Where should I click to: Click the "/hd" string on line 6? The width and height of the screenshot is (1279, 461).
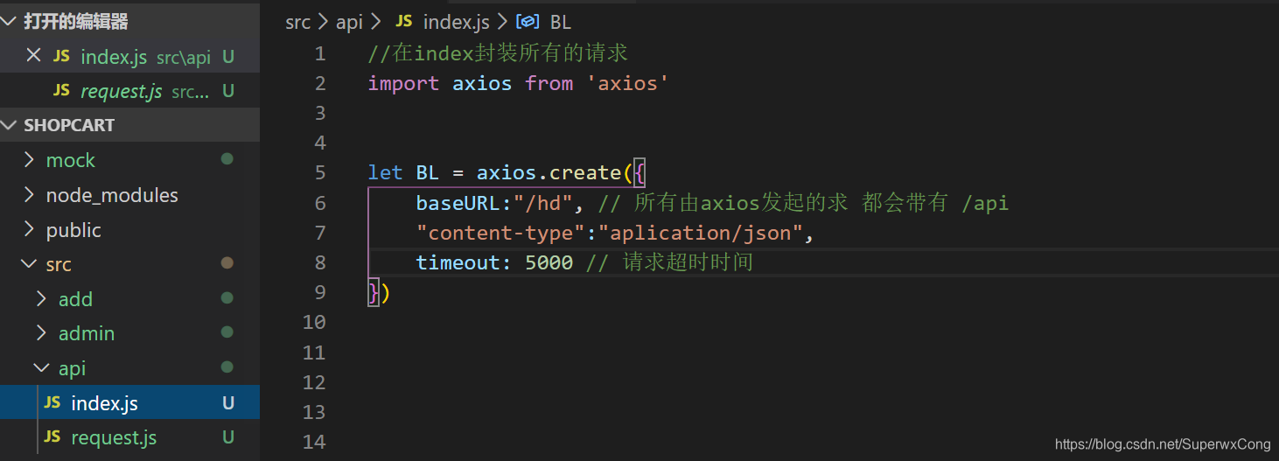(549, 203)
